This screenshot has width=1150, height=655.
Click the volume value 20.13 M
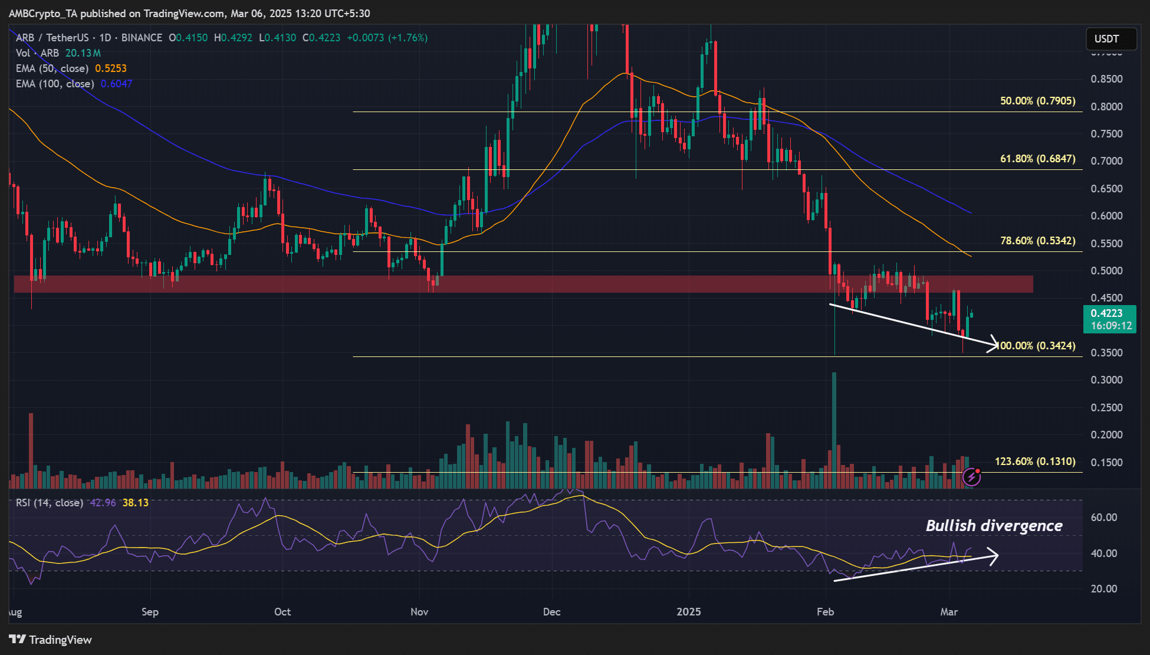[x=83, y=53]
